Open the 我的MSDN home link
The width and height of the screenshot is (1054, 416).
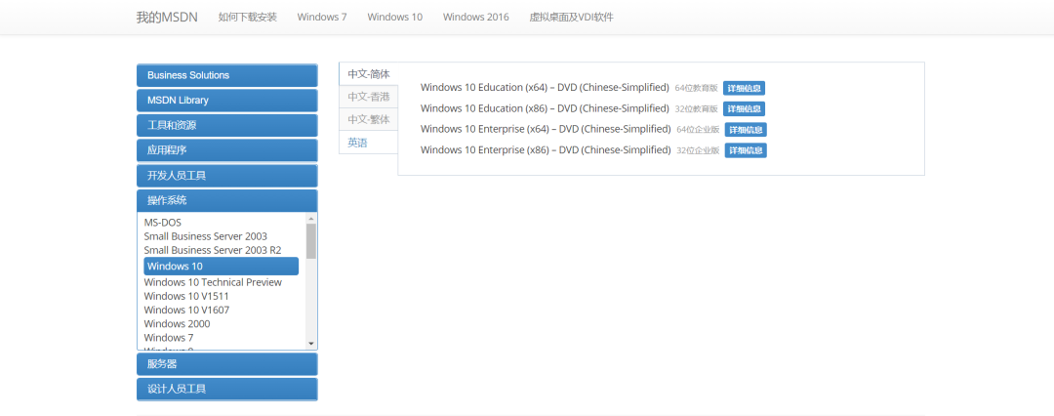(167, 17)
